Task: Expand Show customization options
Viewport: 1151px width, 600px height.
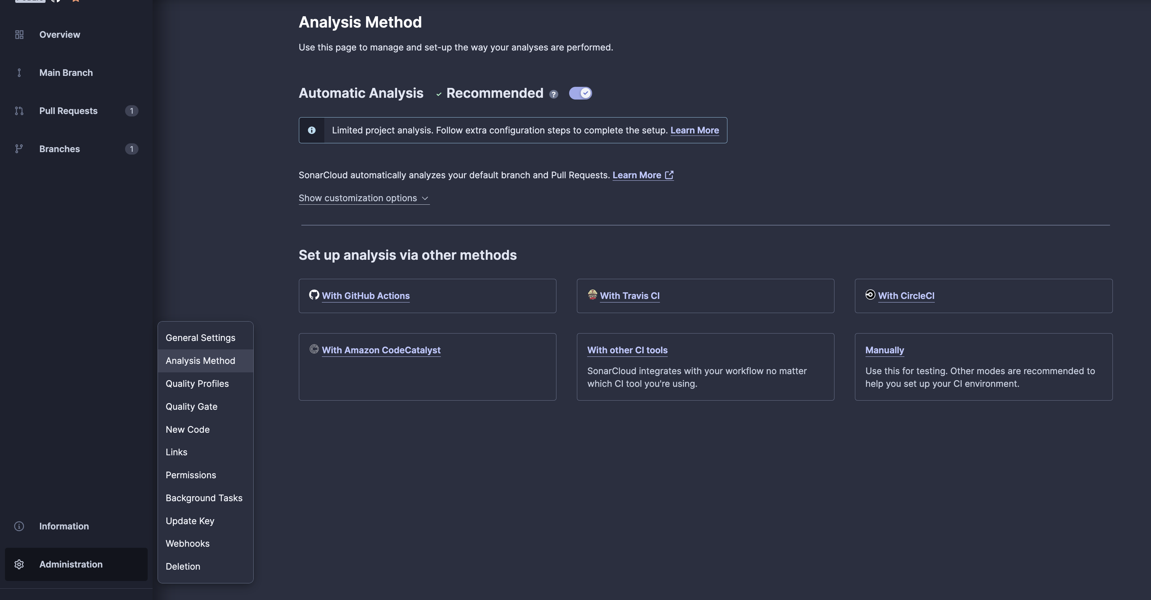Action: point(364,198)
